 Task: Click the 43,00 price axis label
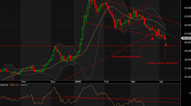pyautogui.click(x=188, y=16)
